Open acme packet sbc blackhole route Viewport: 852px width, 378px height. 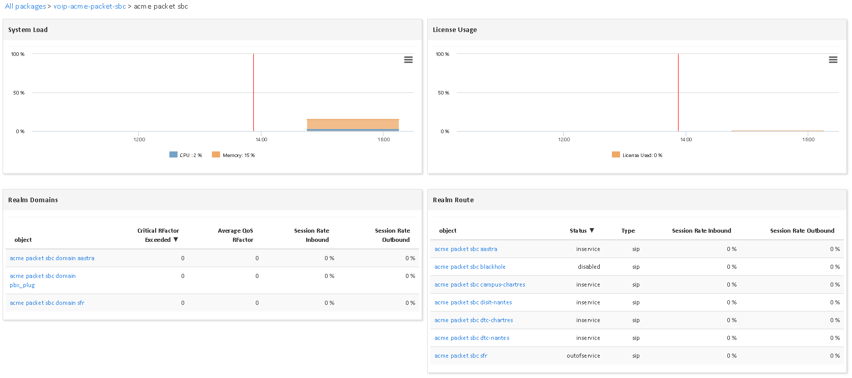click(x=469, y=267)
